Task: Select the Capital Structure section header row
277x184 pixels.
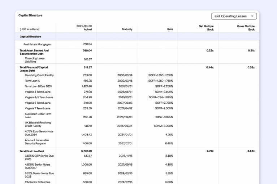Action: [137, 37]
